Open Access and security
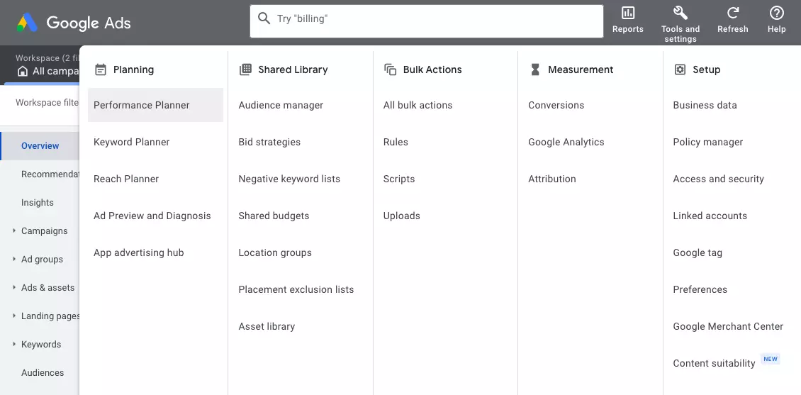The width and height of the screenshot is (801, 395). (718, 179)
